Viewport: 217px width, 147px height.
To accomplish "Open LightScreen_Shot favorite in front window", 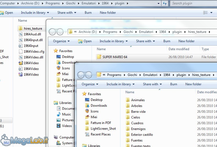I will [x=103, y=129].
